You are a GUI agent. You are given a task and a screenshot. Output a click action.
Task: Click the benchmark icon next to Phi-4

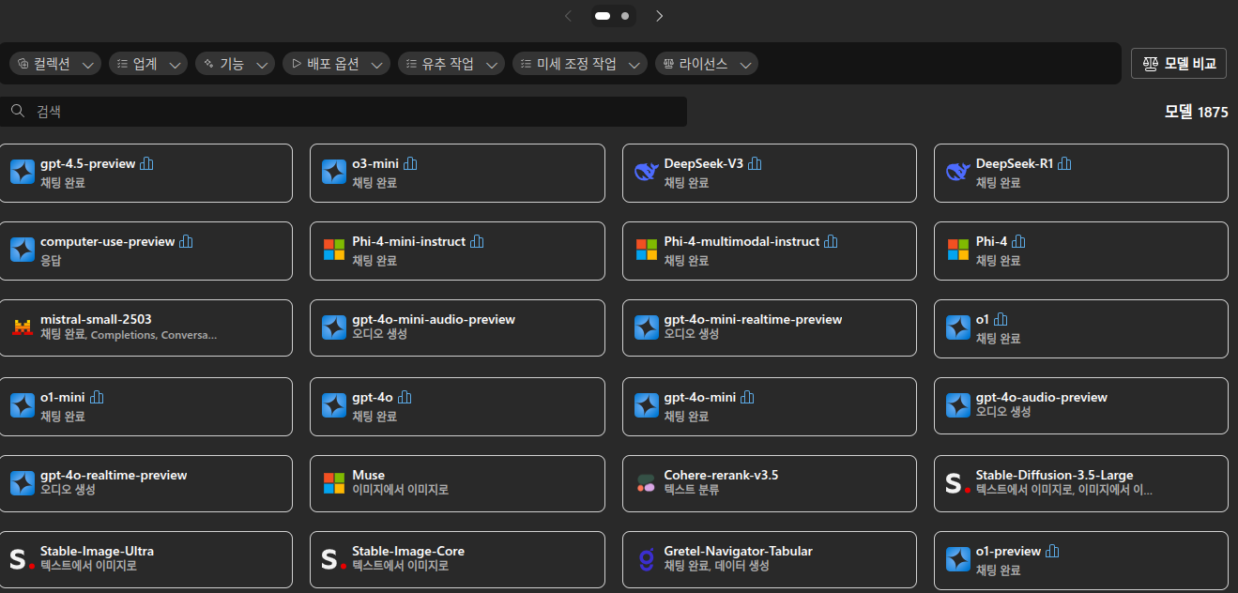click(1018, 241)
